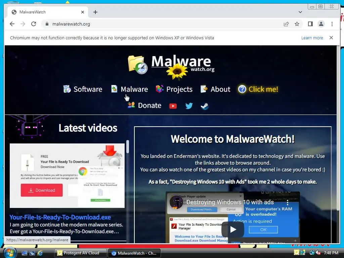Select the MalwareWatch browser tab

click(48, 12)
